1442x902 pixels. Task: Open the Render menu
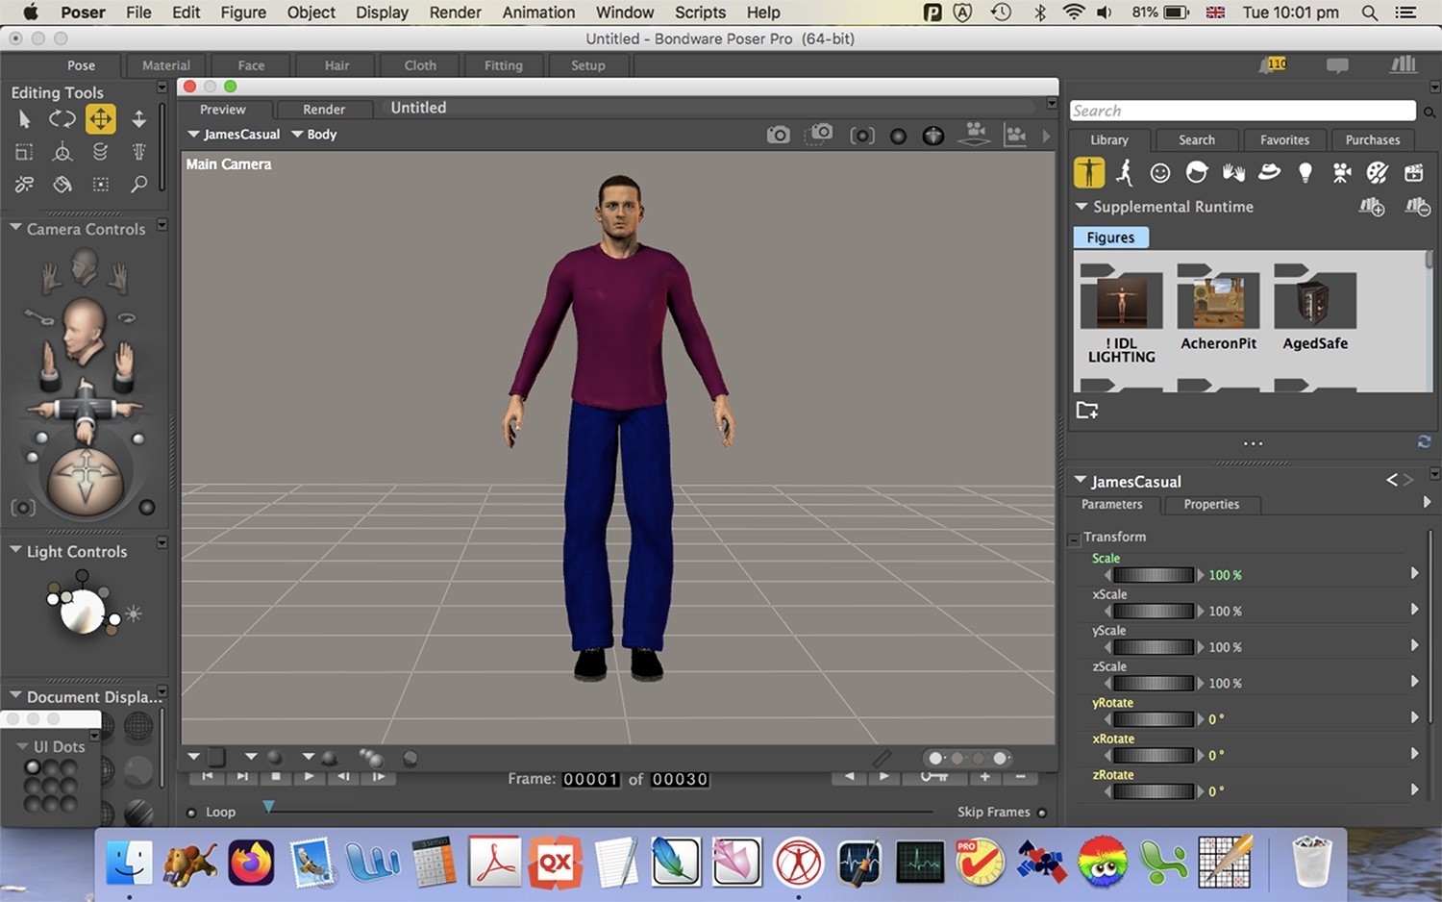coord(455,13)
